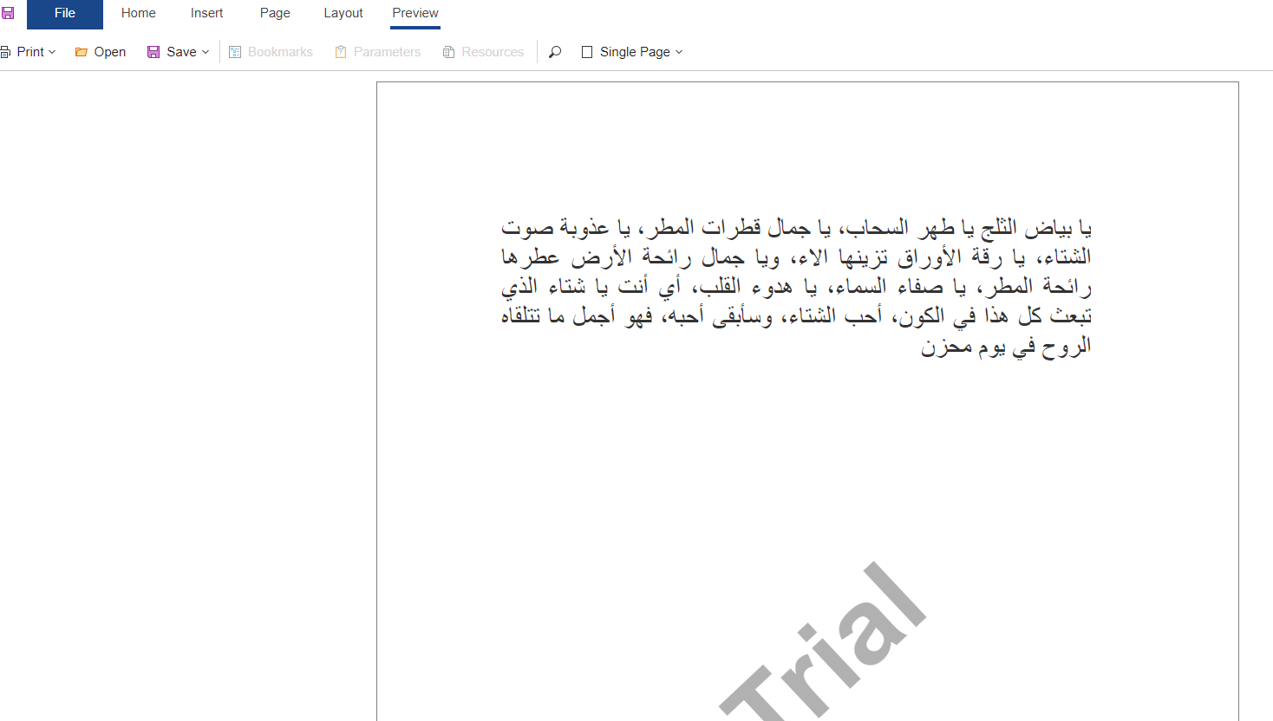This screenshot has height=721, width=1273.
Task: Click the Single Page label
Action: [635, 52]
